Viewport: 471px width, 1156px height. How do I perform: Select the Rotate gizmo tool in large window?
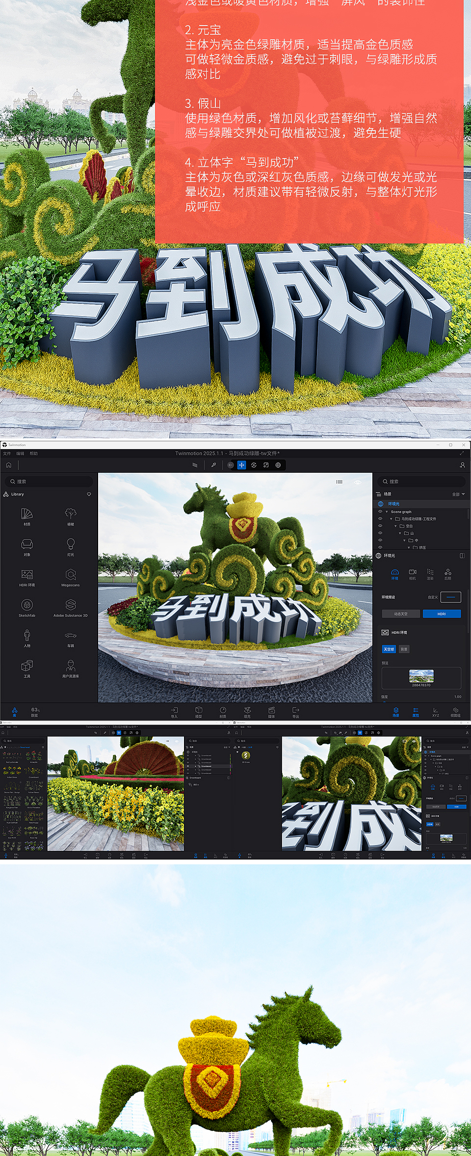click(254, 465)
